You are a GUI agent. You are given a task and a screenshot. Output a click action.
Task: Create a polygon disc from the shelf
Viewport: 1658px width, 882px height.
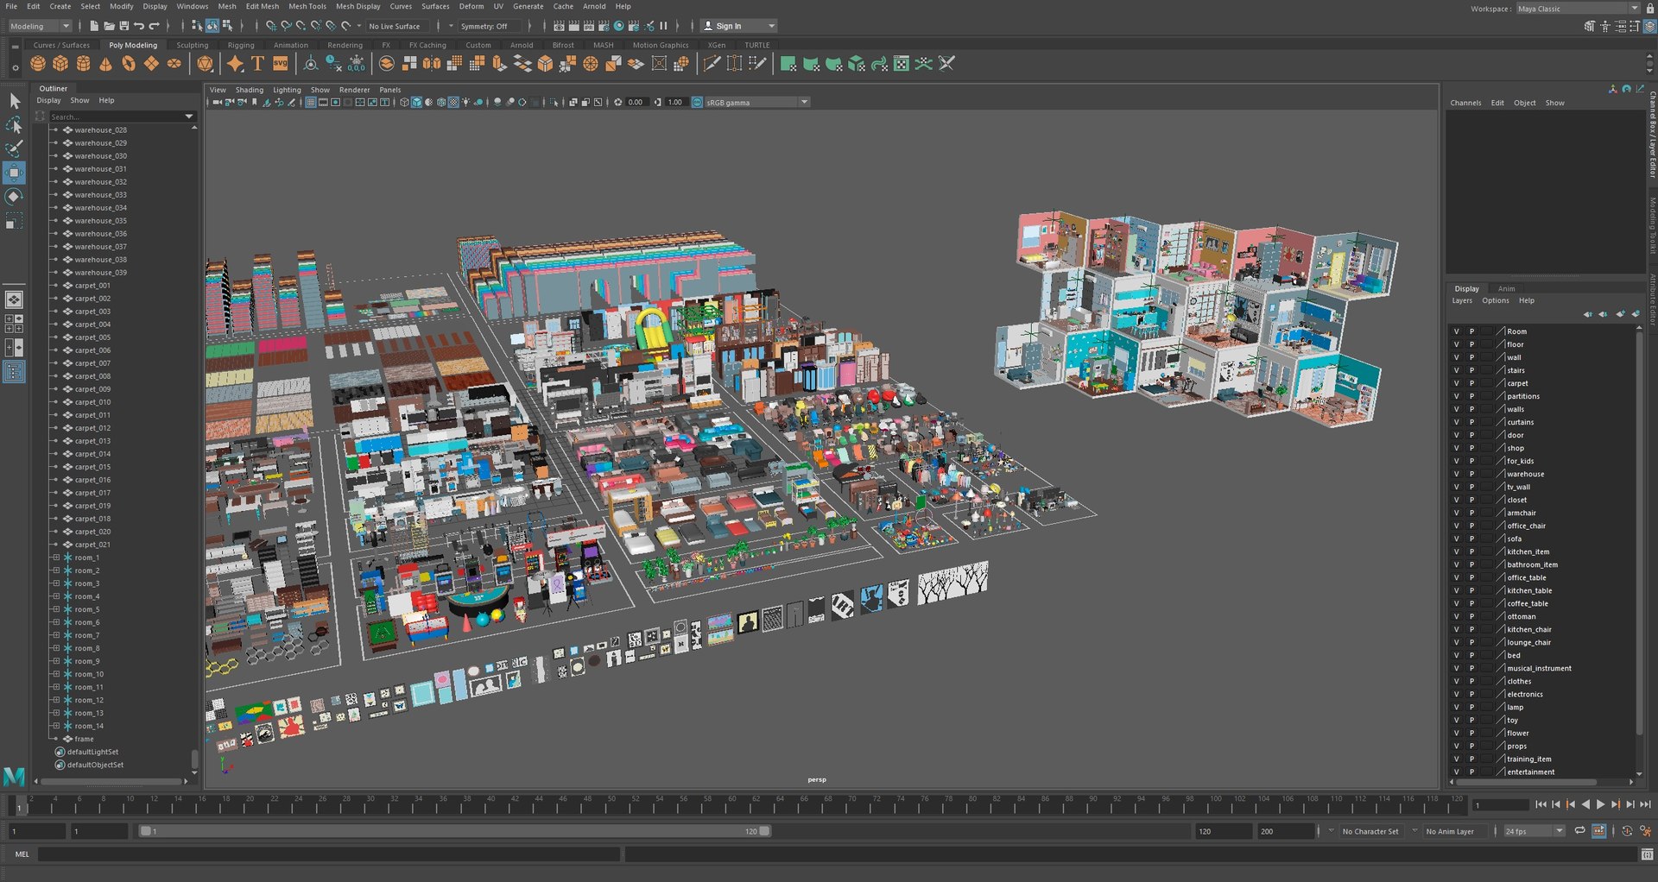tap(174, 64)
